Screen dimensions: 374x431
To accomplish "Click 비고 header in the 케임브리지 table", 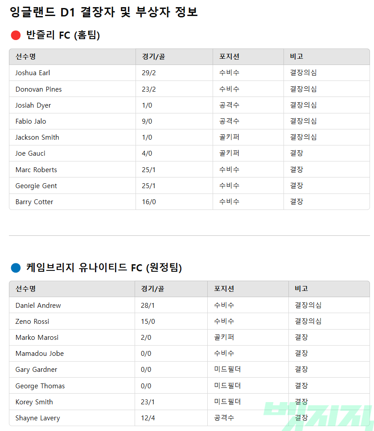I will point(301,289).
